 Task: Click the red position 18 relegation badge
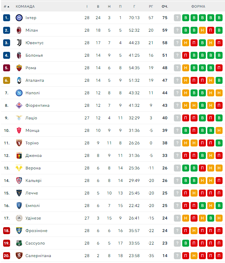7,231
